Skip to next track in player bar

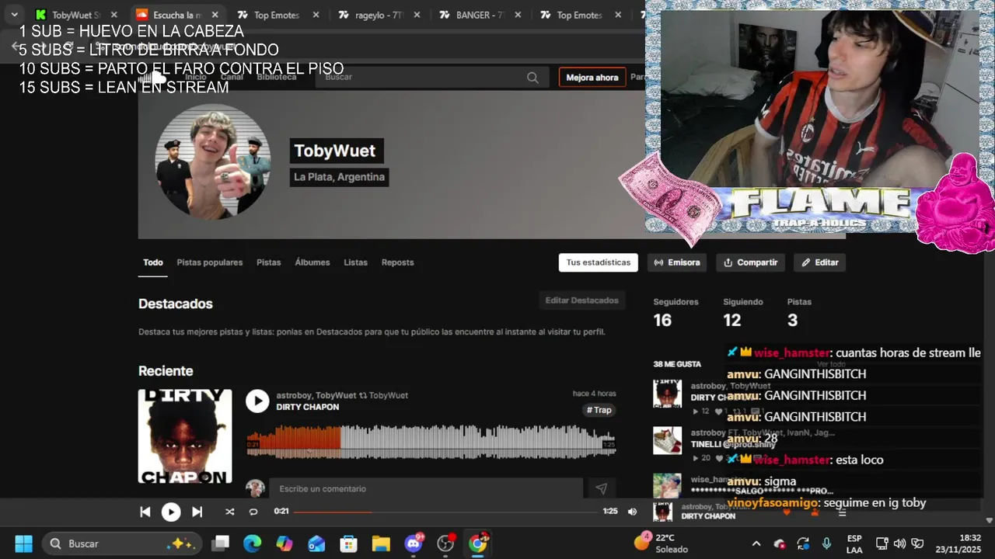(197, 512)
